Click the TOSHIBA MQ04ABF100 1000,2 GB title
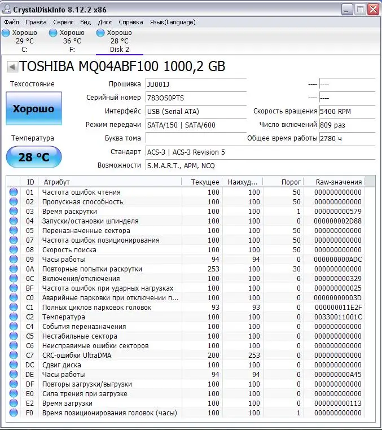Image resolution: width=382 pixels, height=430 pixels. click(x=122, y=67)
